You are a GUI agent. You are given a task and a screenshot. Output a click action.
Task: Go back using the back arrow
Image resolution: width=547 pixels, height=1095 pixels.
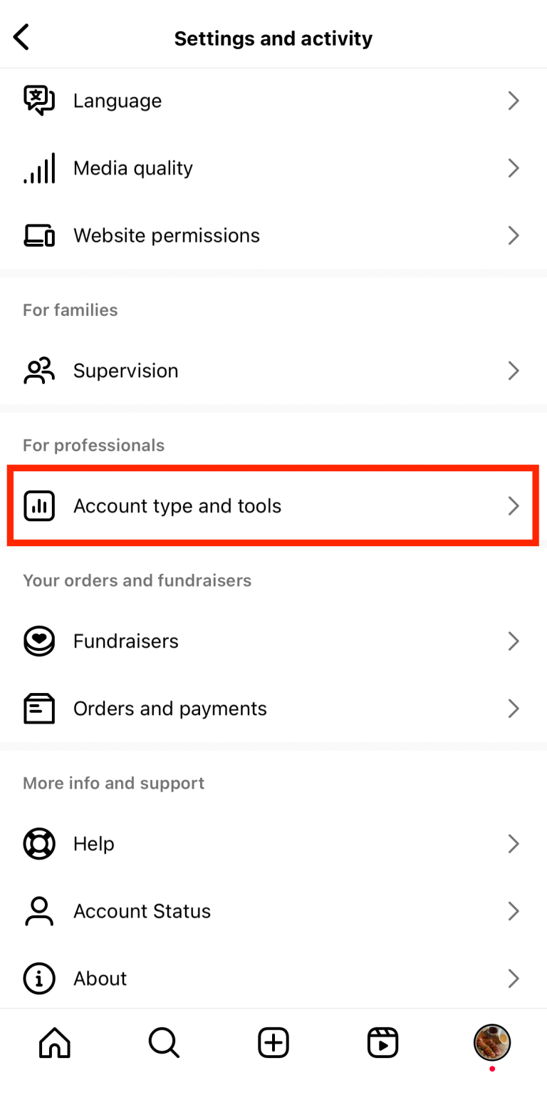point(21,37)
